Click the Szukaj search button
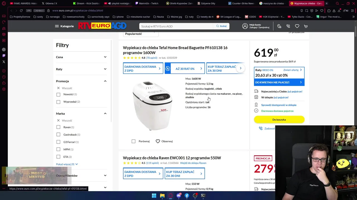Image resolution: width=357 pixels, height=200 pixels. pyautogui.click(x=221, y=26)
